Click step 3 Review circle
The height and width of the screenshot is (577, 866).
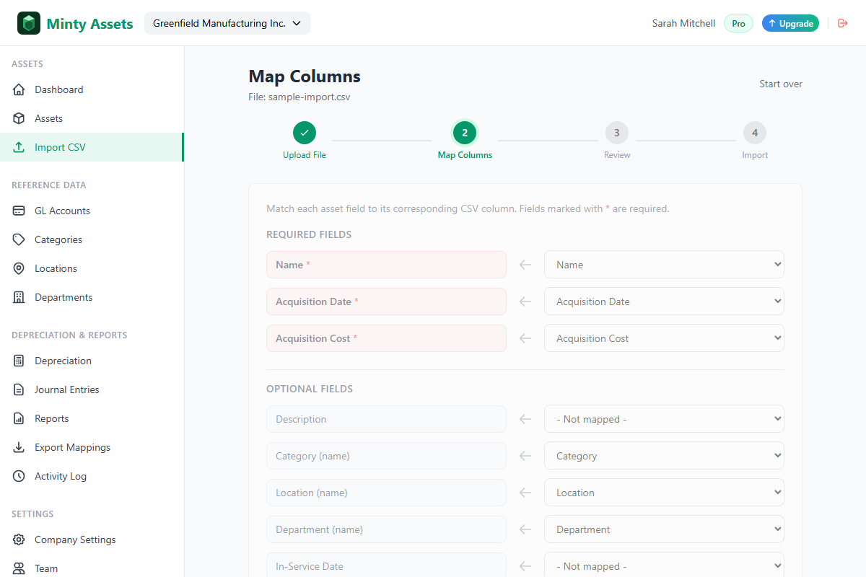click(x=617, y=133)
